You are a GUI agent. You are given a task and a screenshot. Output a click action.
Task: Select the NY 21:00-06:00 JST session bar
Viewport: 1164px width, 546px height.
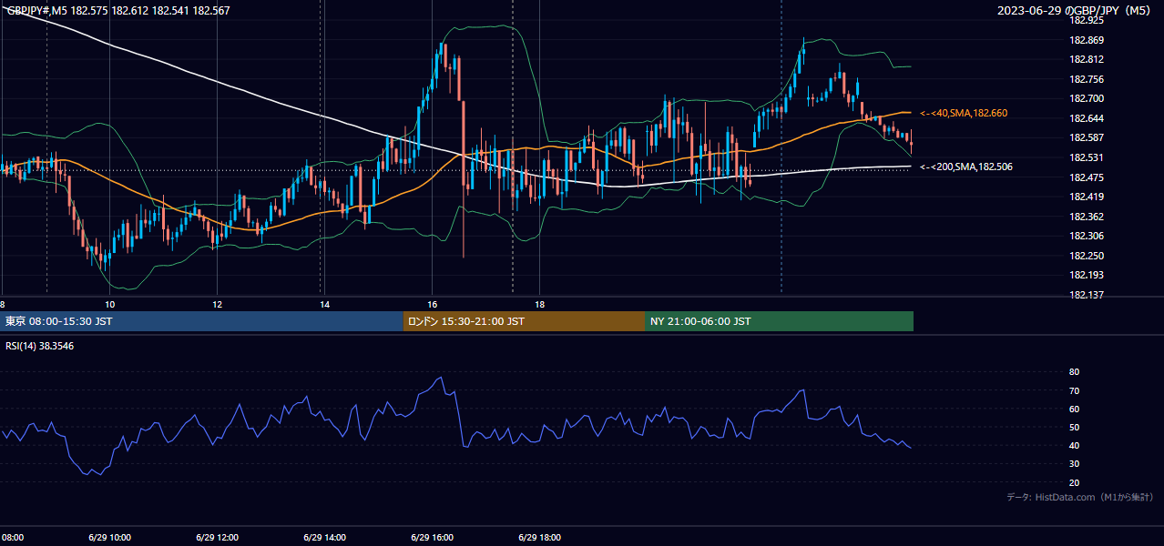[x=779, y=321]
